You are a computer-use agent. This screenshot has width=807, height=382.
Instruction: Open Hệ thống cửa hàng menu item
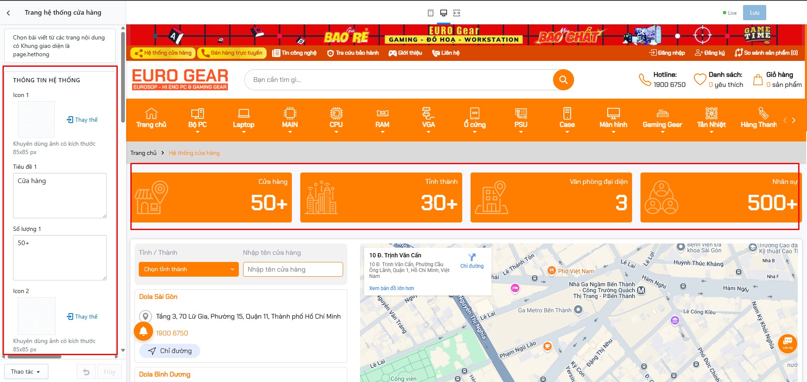click(x=163, y=53)
